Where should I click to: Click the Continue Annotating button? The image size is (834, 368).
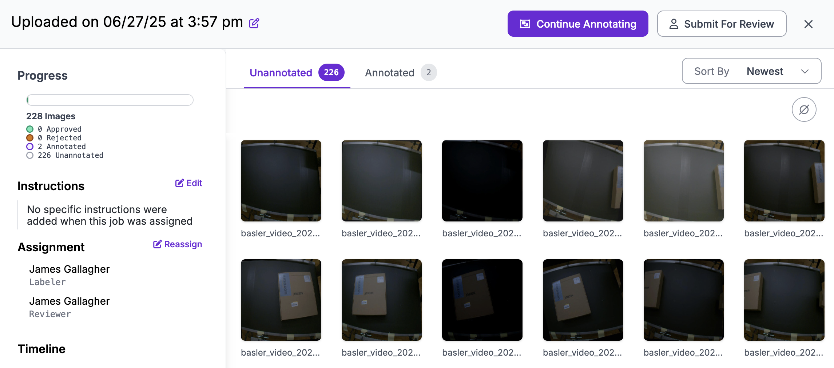pos(577,24)
